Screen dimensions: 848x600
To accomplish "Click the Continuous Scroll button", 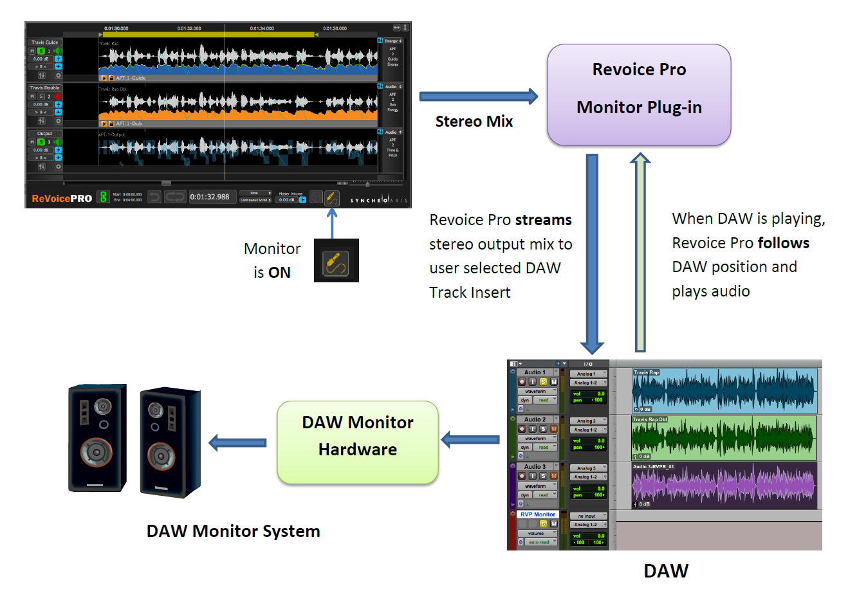I will [x=256, y=200].
